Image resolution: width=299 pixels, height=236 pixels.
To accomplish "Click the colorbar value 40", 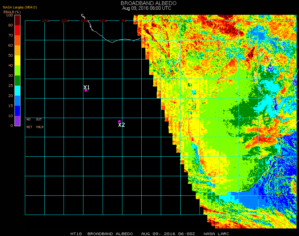I will coord(10,65).
